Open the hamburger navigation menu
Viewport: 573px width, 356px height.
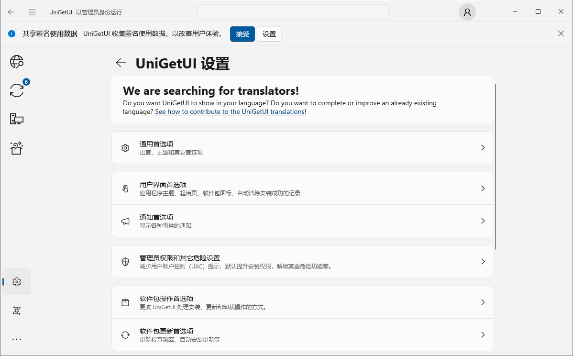click(32, 11)
